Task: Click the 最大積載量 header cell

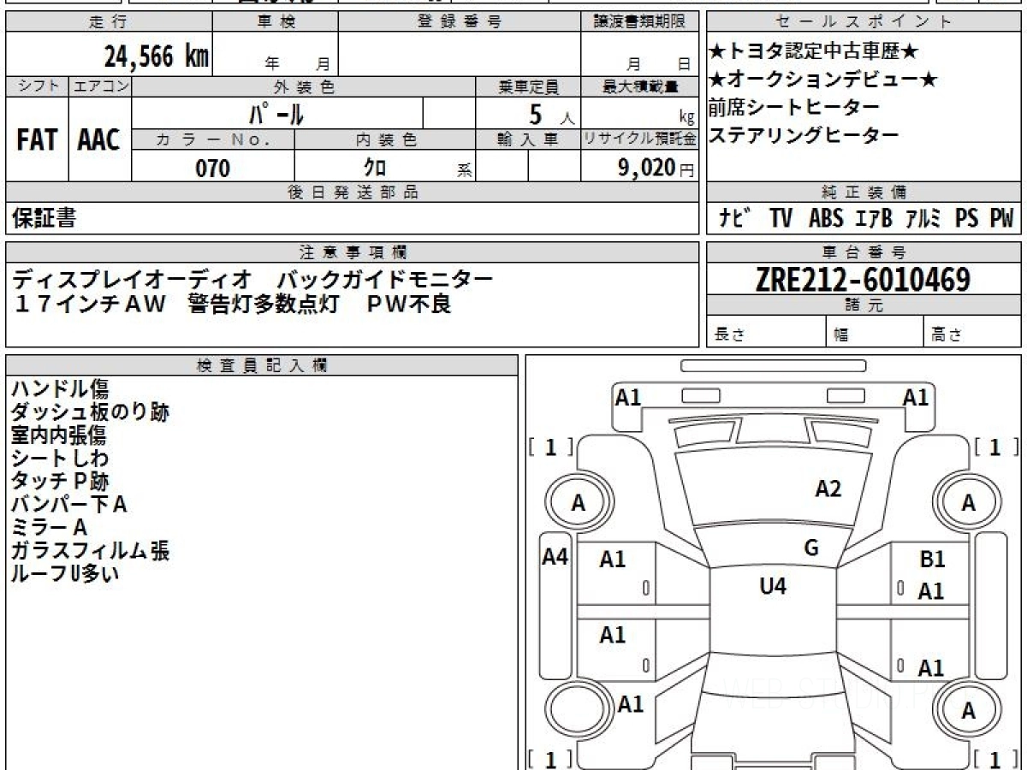Action: 639,86
